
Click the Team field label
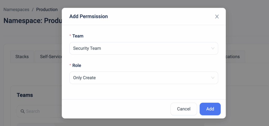(78, 36)
